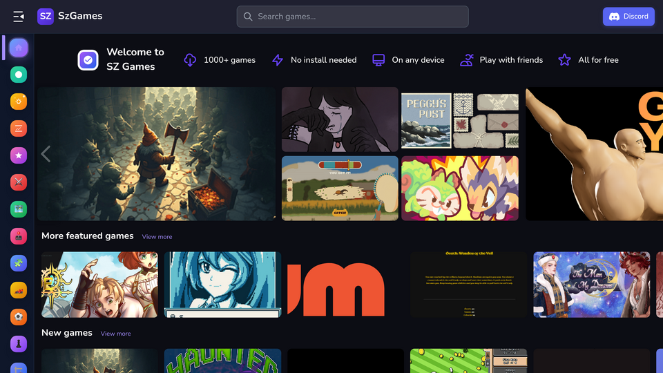Click the New games heading

[x=67, y=333]
